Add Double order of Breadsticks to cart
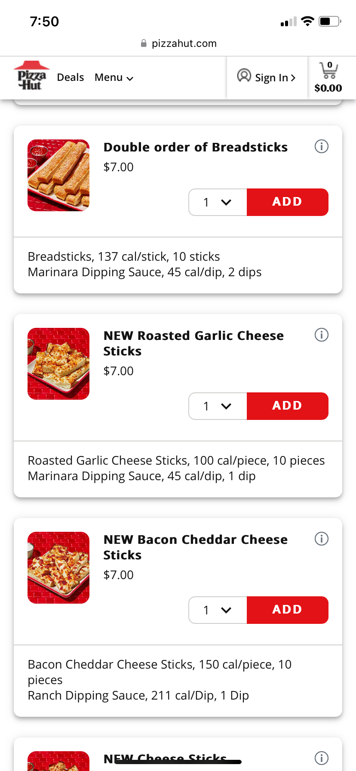Viewport: 356px width, 771px height. (x=287, y=202)
